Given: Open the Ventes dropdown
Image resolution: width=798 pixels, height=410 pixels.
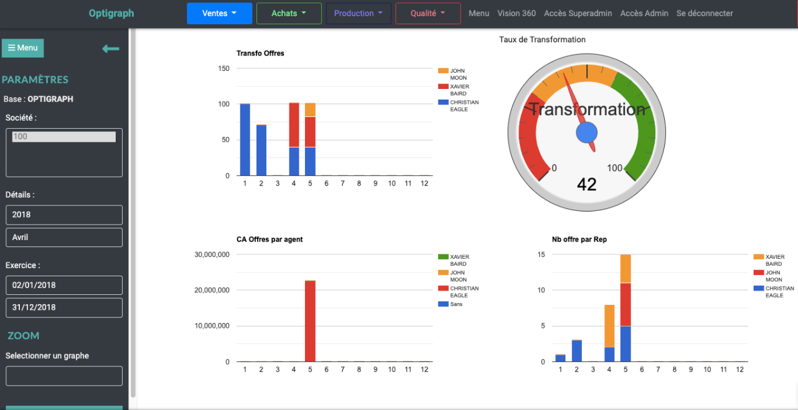Looking at the screenshot, I should tap(219, 13).
